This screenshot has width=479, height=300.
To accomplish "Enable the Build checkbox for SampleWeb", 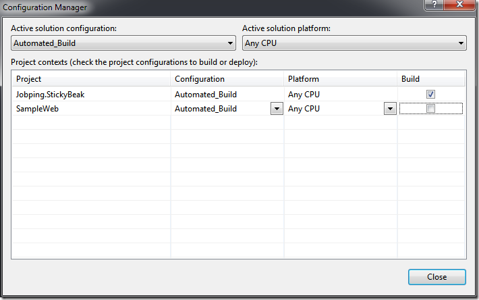I will tap(431, 109).
